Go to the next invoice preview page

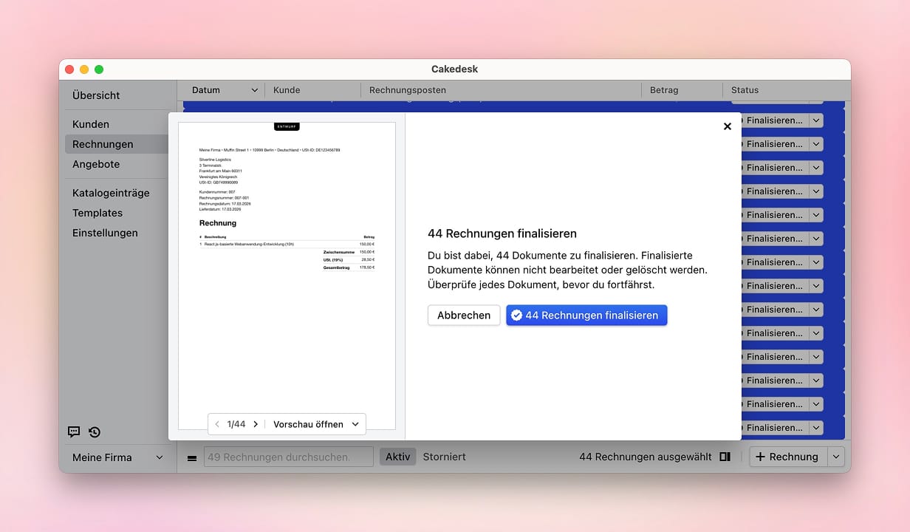click(x=256, y=424)
